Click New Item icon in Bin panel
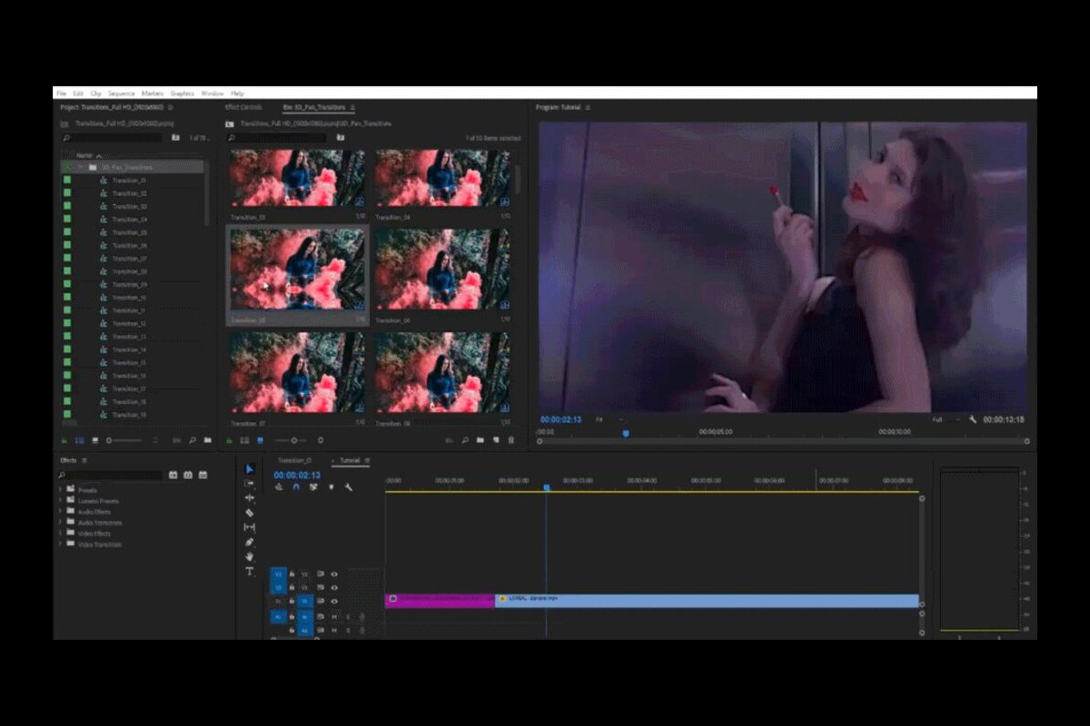 click(496, 440)
